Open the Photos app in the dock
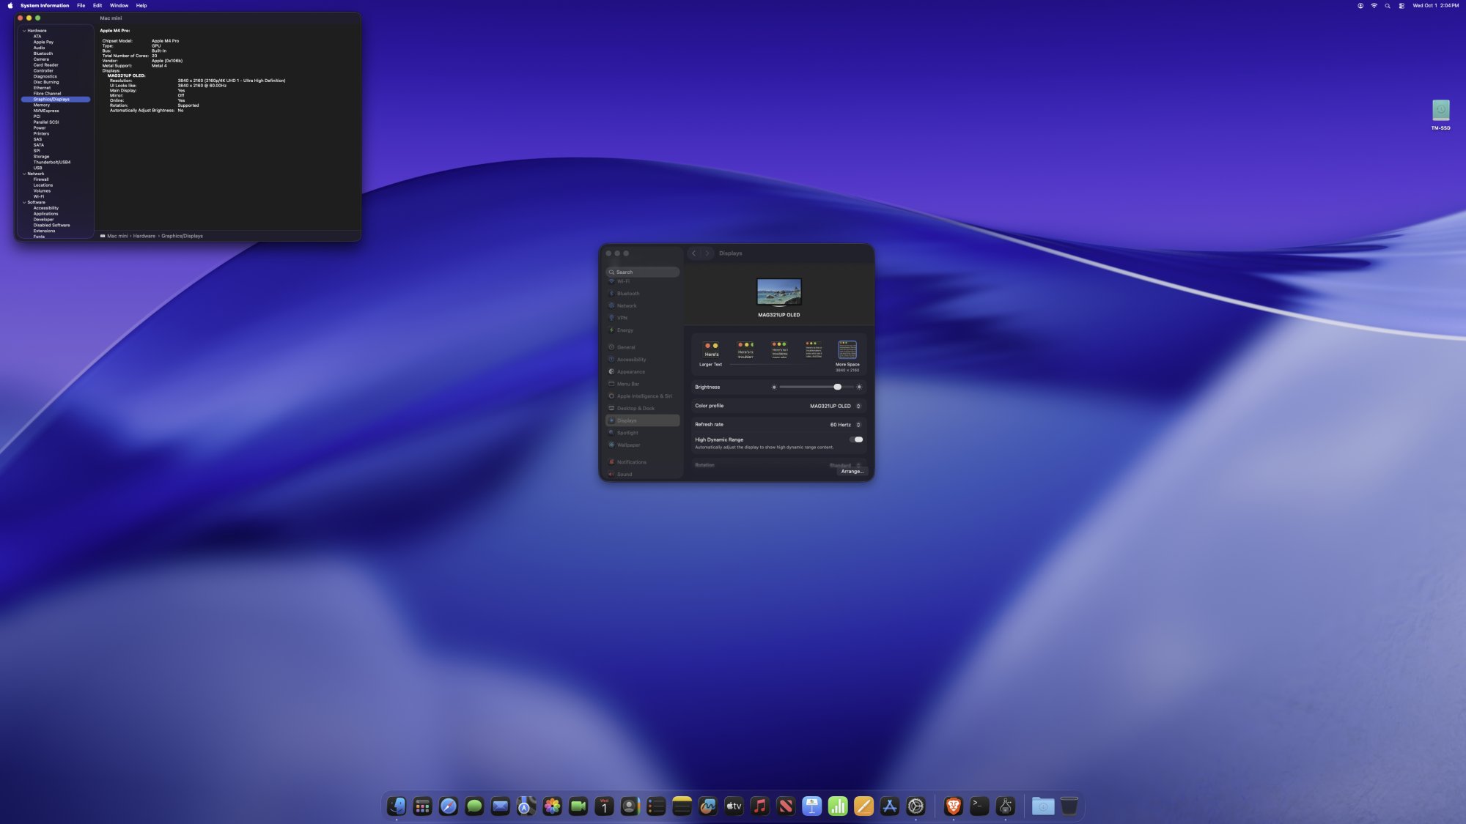 pos(552,806)
